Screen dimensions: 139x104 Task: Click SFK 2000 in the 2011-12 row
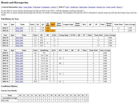[x=19, y=77]
